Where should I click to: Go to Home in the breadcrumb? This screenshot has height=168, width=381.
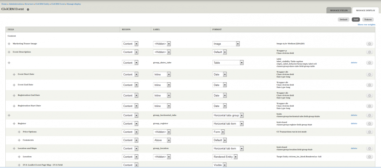coord(4,4)
